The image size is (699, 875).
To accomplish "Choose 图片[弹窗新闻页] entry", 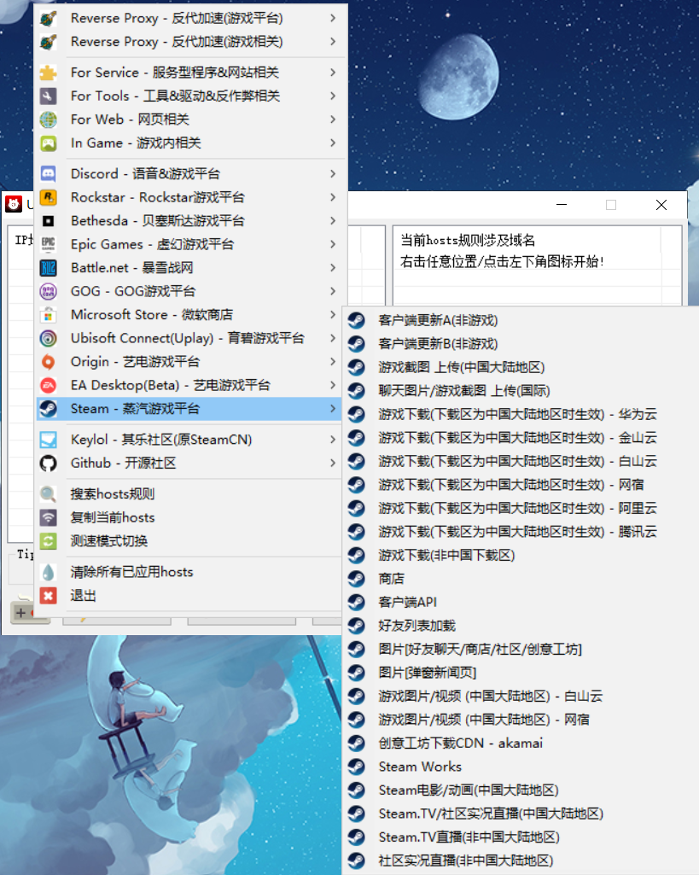I will (520, 673).
